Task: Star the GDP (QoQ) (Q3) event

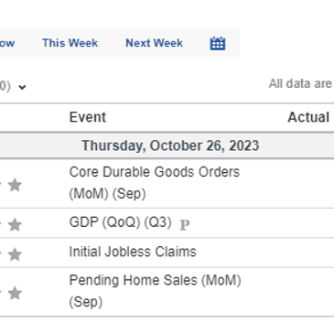Action: coord(15,225)
